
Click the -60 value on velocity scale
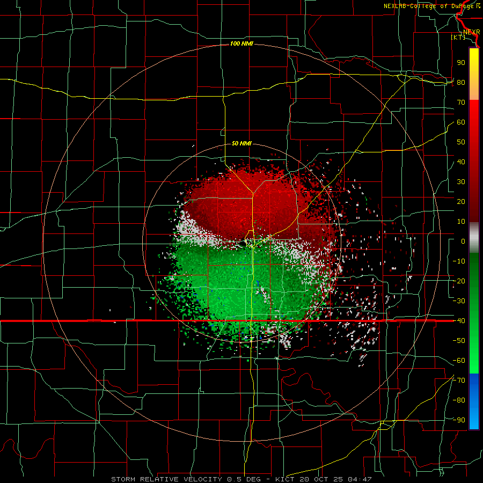(x=459, y=361)
